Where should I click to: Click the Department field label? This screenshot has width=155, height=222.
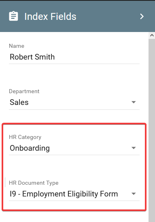(24, 91)
